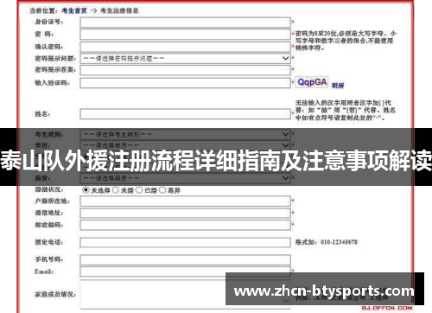Click the 固定电话 input field
Image resolution: width=432 pixels, height=313 pixels.
pos(185,243)
